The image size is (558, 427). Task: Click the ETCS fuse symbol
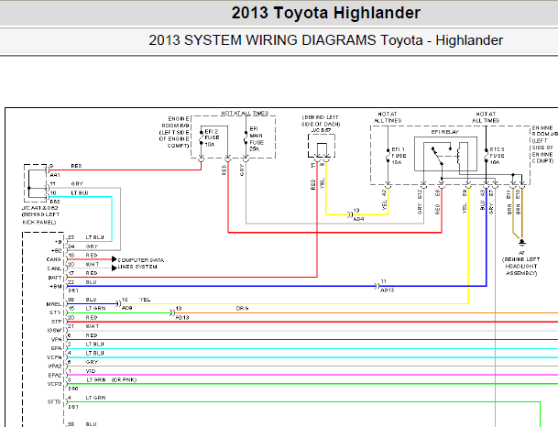487,156
